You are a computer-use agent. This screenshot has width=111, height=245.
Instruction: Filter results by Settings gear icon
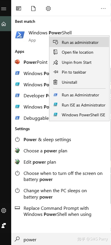[48, 8]
